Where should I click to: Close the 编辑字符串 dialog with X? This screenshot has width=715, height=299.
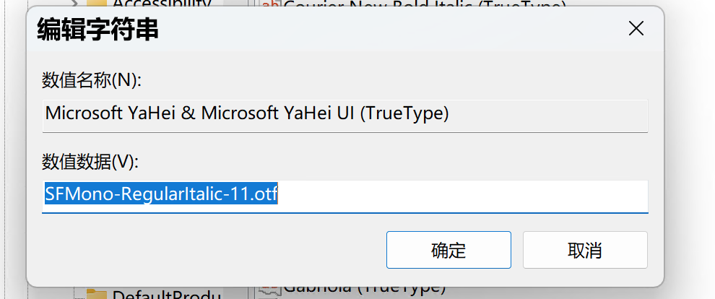(x=636, y=29)
